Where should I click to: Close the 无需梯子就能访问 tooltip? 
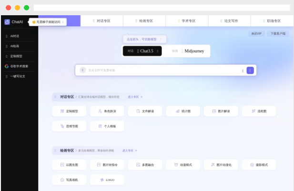[x=63, y=22]
